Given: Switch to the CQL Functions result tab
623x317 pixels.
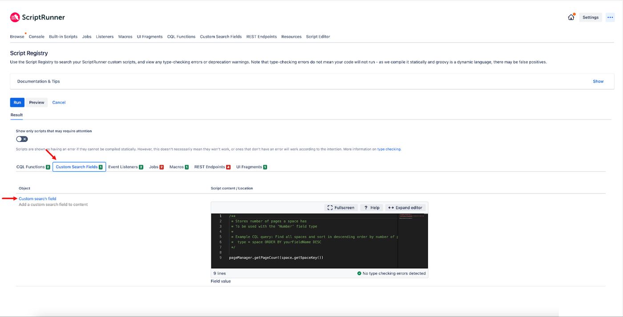Looking at the screenshot, I should click(33, 167).
